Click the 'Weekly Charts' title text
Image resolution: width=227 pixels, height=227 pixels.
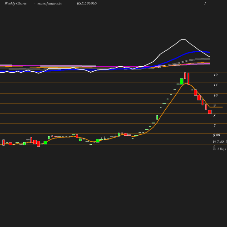coord(15,3)
